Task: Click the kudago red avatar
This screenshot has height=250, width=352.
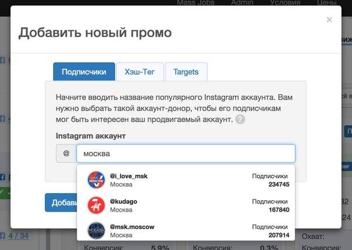Action: pyautogui.click(x=96, y=205)
